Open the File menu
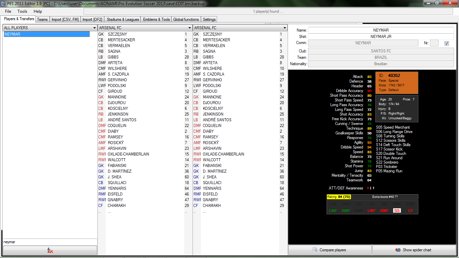 click(8, 11)
